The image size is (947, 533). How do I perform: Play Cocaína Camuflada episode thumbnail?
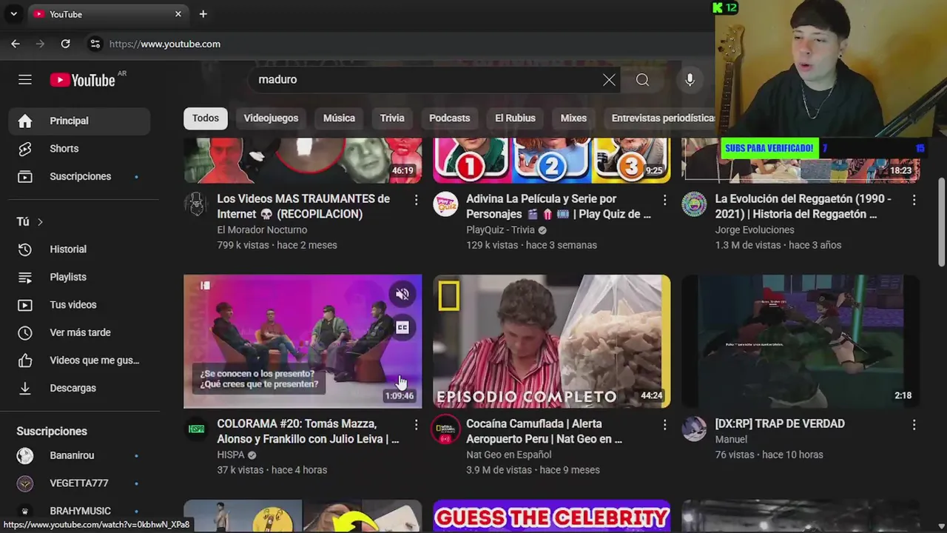click(x=551, y=341)
